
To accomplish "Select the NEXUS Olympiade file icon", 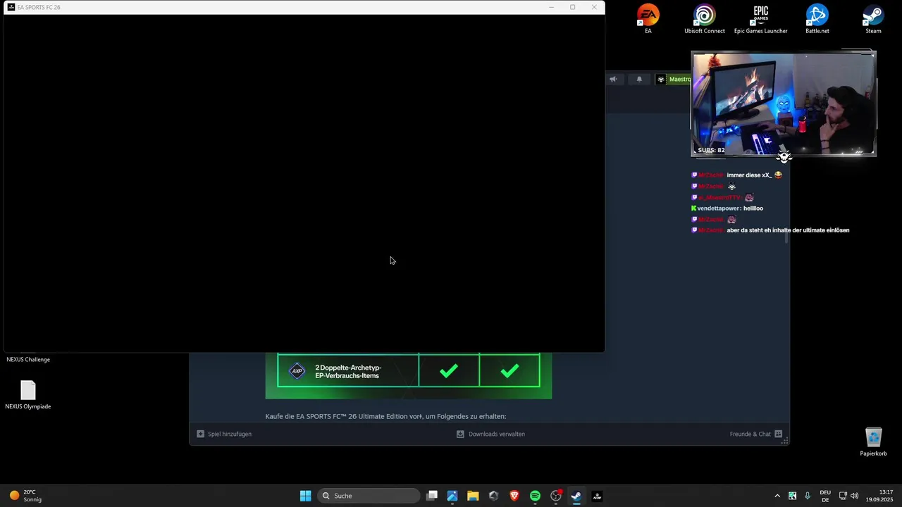I will (x=28, y=395).
